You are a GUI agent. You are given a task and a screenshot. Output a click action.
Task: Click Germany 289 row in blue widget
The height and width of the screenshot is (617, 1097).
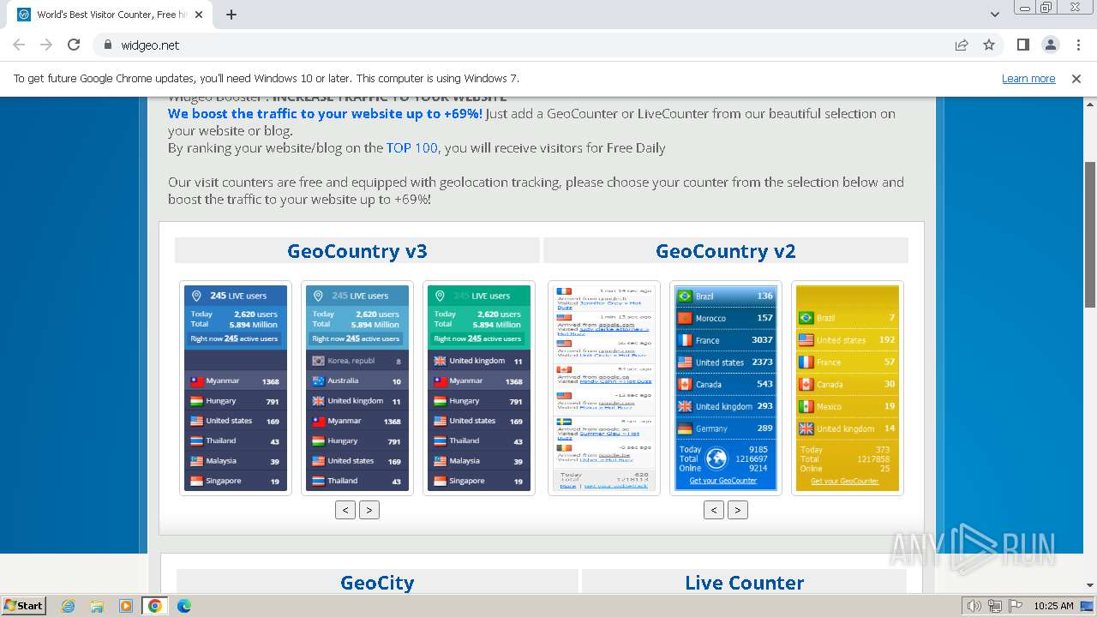tap(726, 428)
